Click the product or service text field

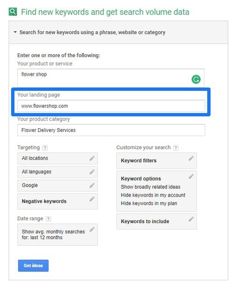click(x=111, y=78)
